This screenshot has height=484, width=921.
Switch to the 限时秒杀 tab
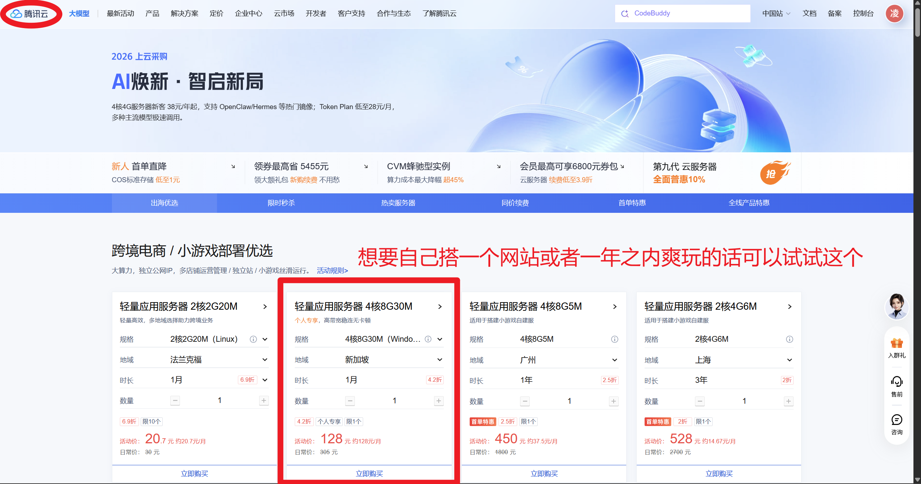281,203
